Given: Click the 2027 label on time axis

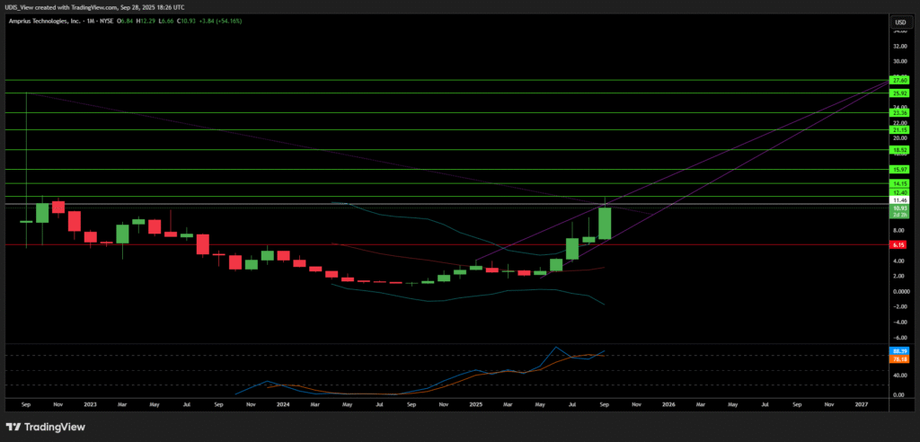Looking at the screenshot, I should click(861, 405).
